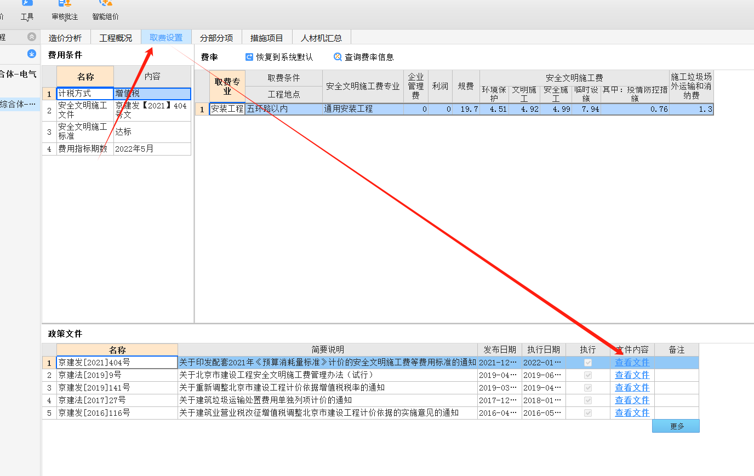Open the 措施项目 tab
Screen dimensions: 754x476
(267, 38)
